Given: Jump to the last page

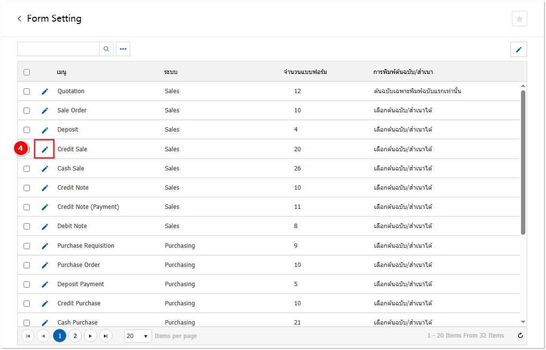Looking at the screenshot, I should pyautogui.click(x=106, y=336).
